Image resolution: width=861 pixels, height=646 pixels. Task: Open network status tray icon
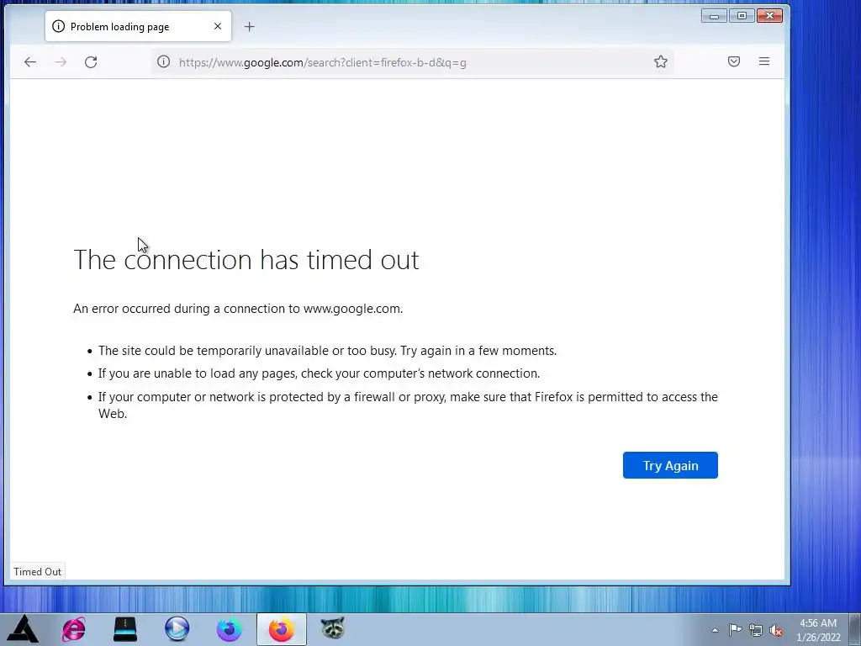(x=756, y=631)
